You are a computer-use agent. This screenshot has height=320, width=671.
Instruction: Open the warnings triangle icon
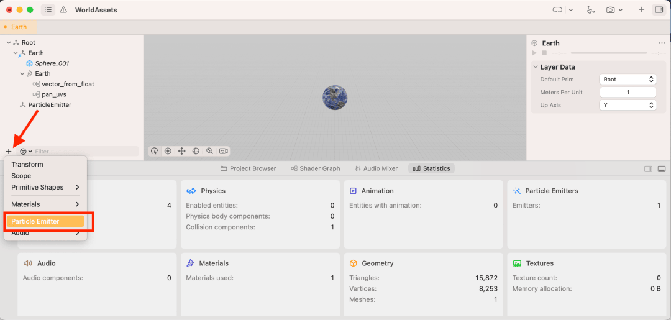tap(64, 10)
